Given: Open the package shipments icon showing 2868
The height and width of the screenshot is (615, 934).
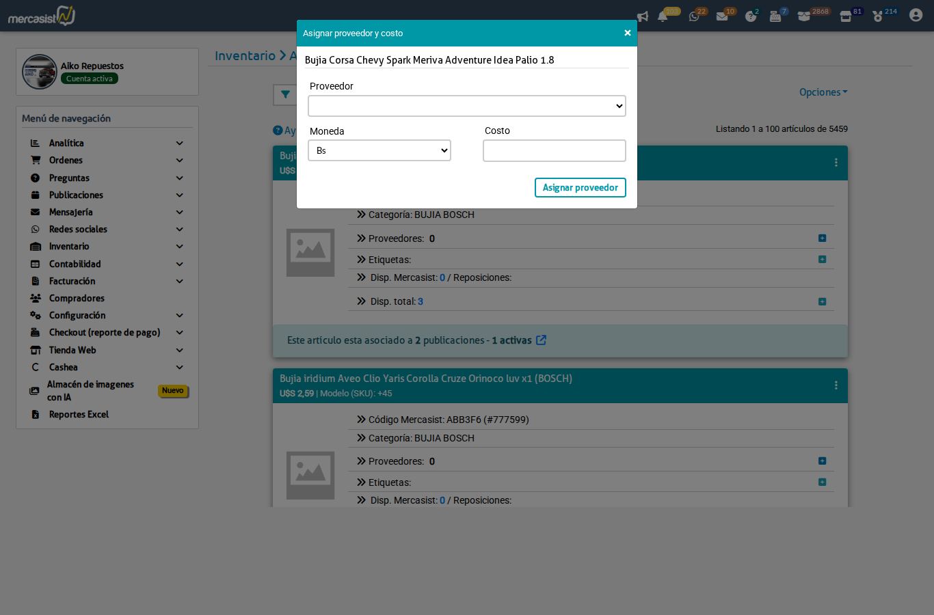Looking at the screenshot, I should pos(804,15).
